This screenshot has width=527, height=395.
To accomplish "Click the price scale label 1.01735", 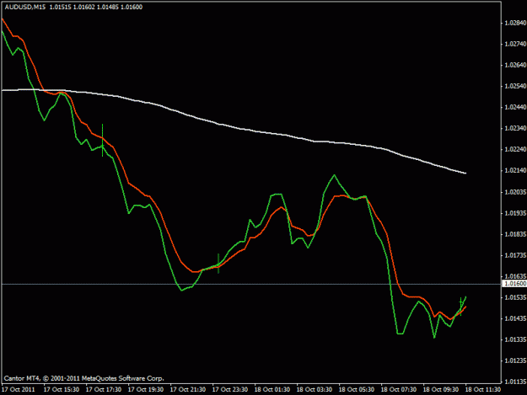I will pos(515,255).
